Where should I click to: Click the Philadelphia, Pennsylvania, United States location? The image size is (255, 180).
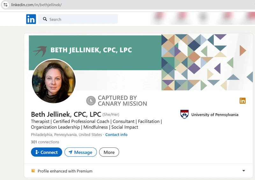click(x=66, y=135)
